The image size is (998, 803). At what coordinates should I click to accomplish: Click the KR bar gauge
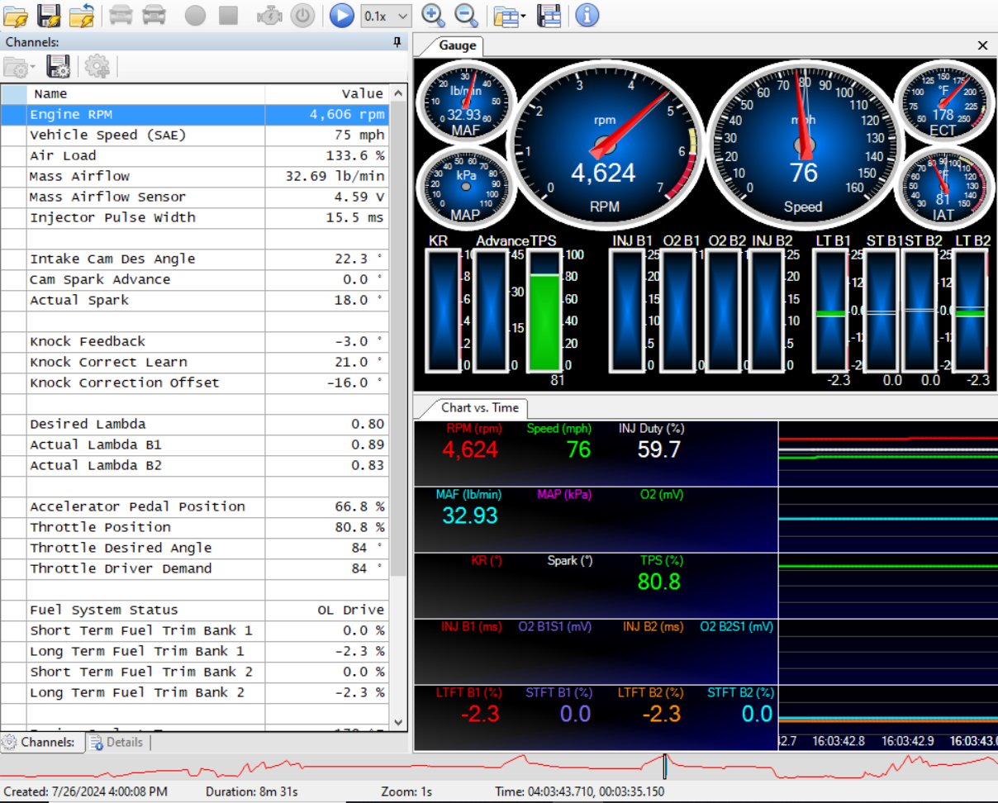[x=443, y=311]
